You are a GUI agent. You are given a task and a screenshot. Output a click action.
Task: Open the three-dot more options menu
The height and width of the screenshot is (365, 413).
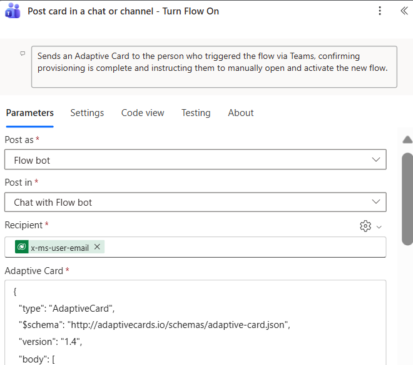pos(380,11)
